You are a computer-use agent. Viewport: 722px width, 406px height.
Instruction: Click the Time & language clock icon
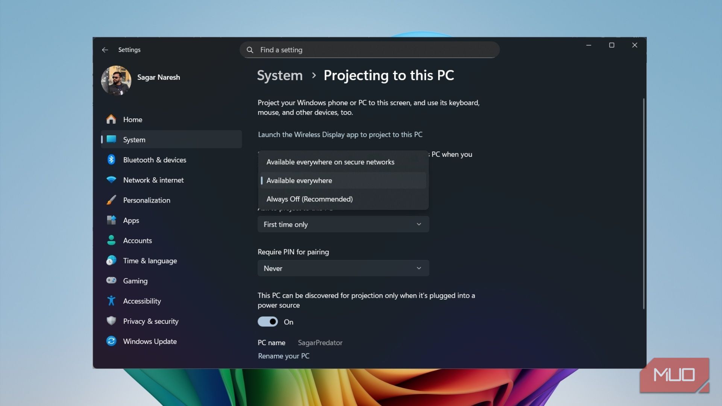click(x=111, y=261)
